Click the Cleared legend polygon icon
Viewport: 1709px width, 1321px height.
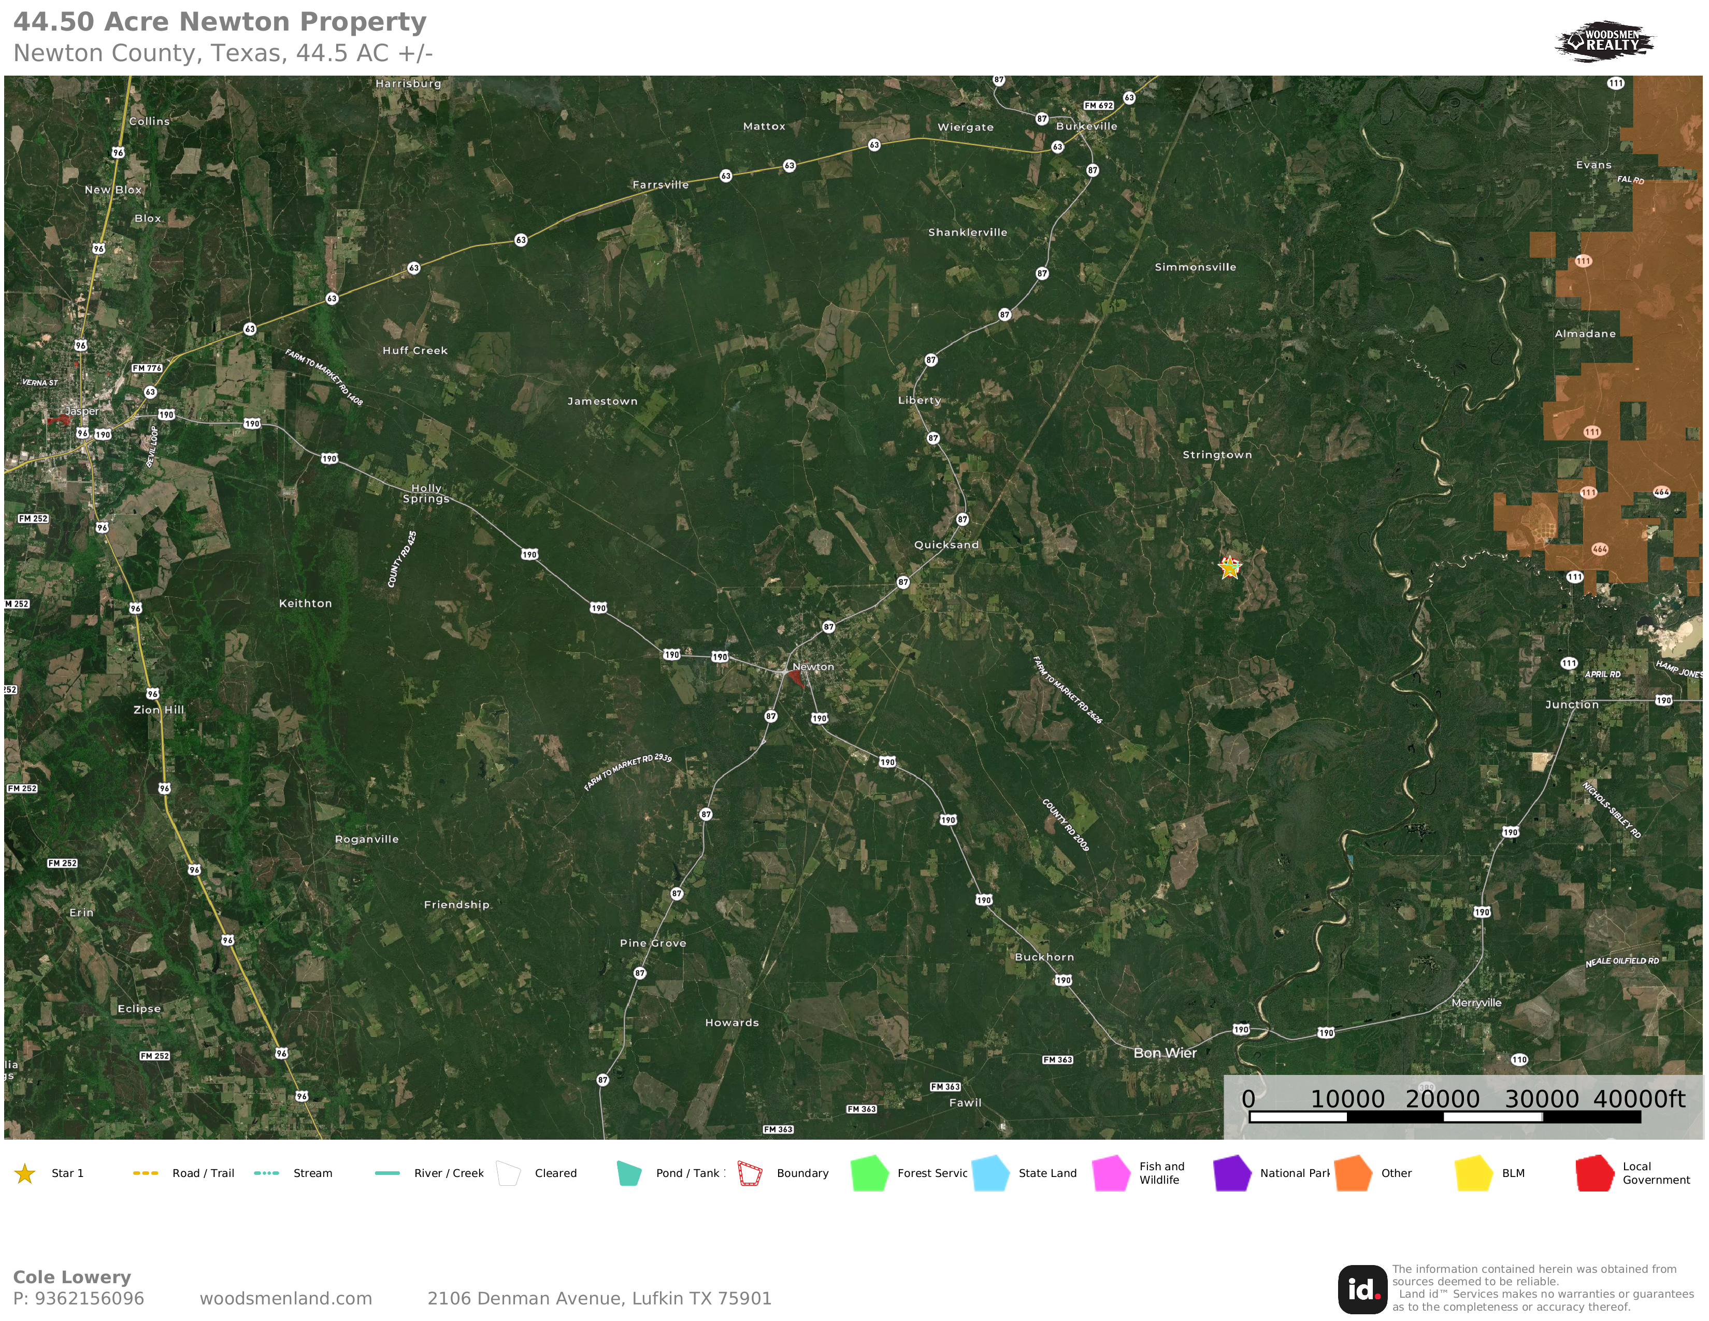point(509,1173)
